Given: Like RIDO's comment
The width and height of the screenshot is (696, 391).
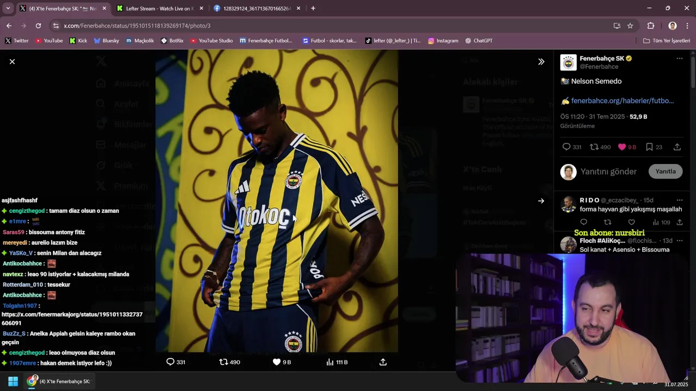Looking at the screenshot, I should tap(631, 222).
